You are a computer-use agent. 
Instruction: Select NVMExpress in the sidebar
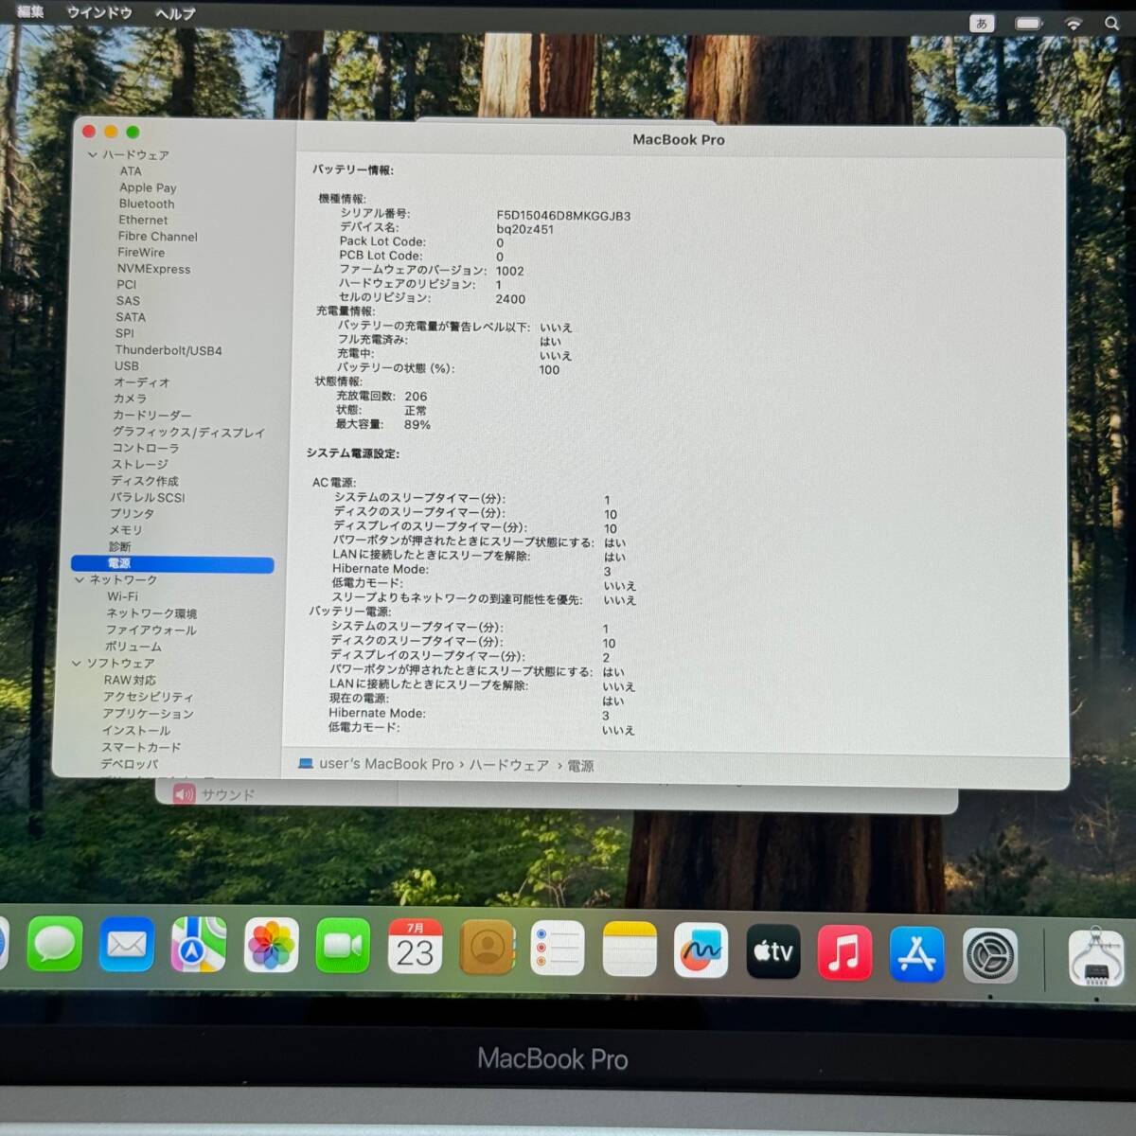click(153, 269)
